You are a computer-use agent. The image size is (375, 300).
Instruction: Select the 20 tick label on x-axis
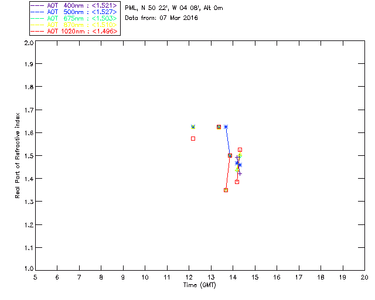point(364,277)
